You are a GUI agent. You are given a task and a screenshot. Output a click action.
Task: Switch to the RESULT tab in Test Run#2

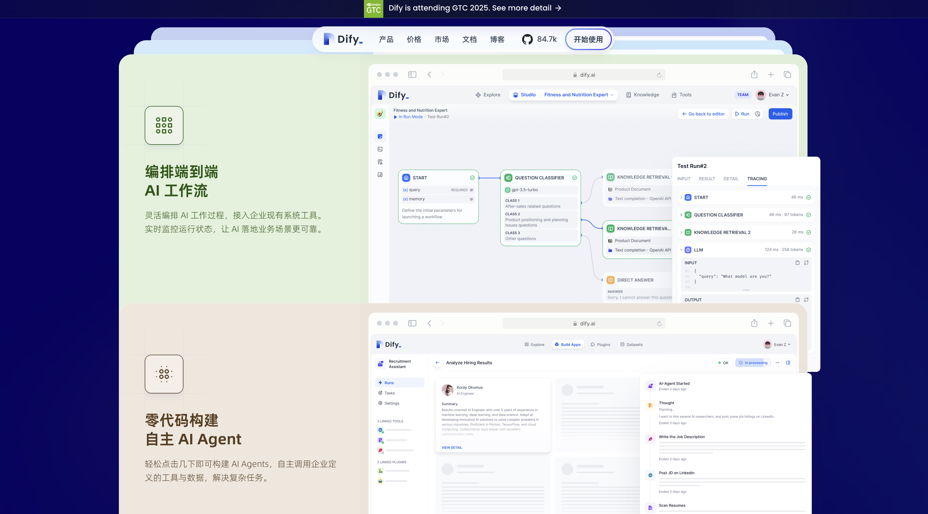(706, 179)
